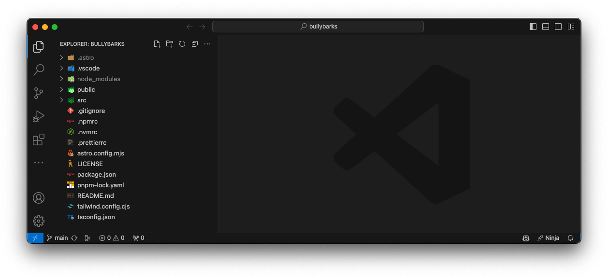Open the Source Control view
The width and height of the screenshot is (608, 279).
39,93
